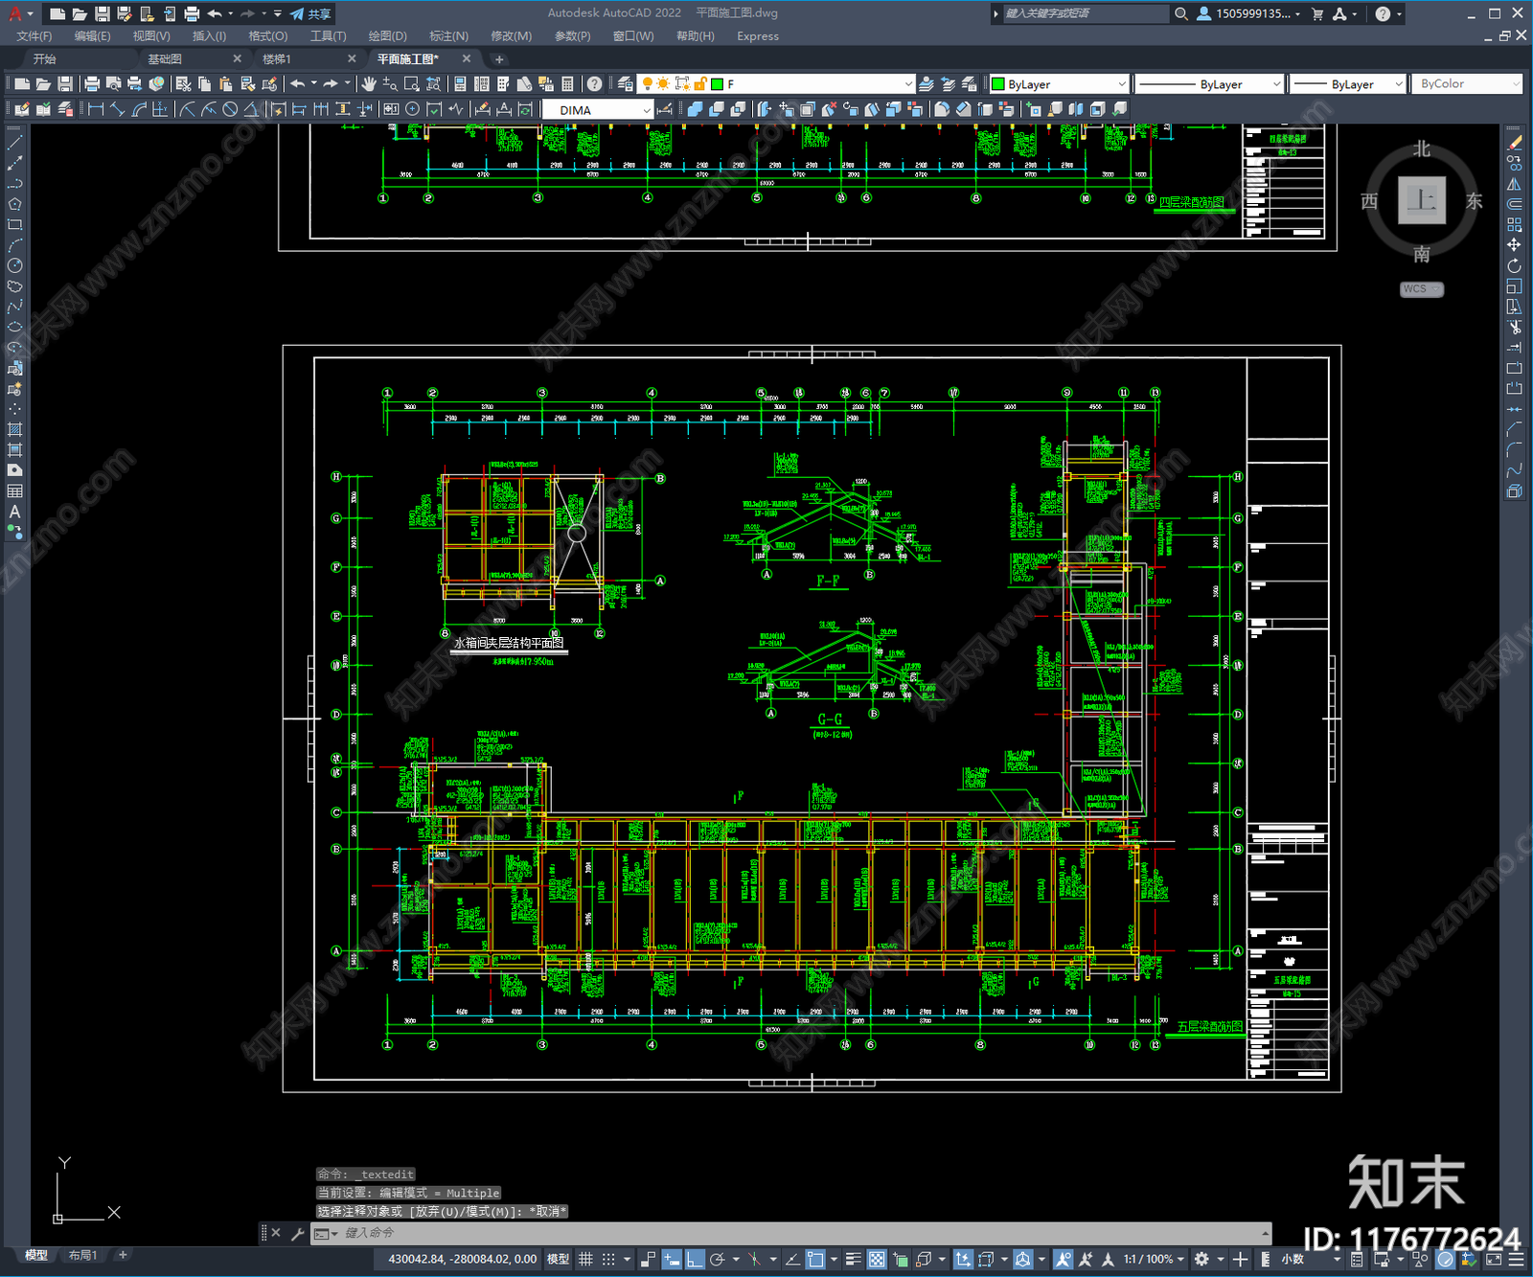Open the Layer Properties Manager icon

point(626,84)
